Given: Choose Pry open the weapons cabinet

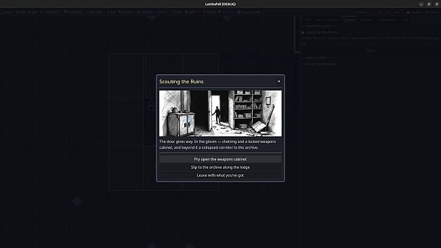Looking at the screenshot, I should 220,159.
